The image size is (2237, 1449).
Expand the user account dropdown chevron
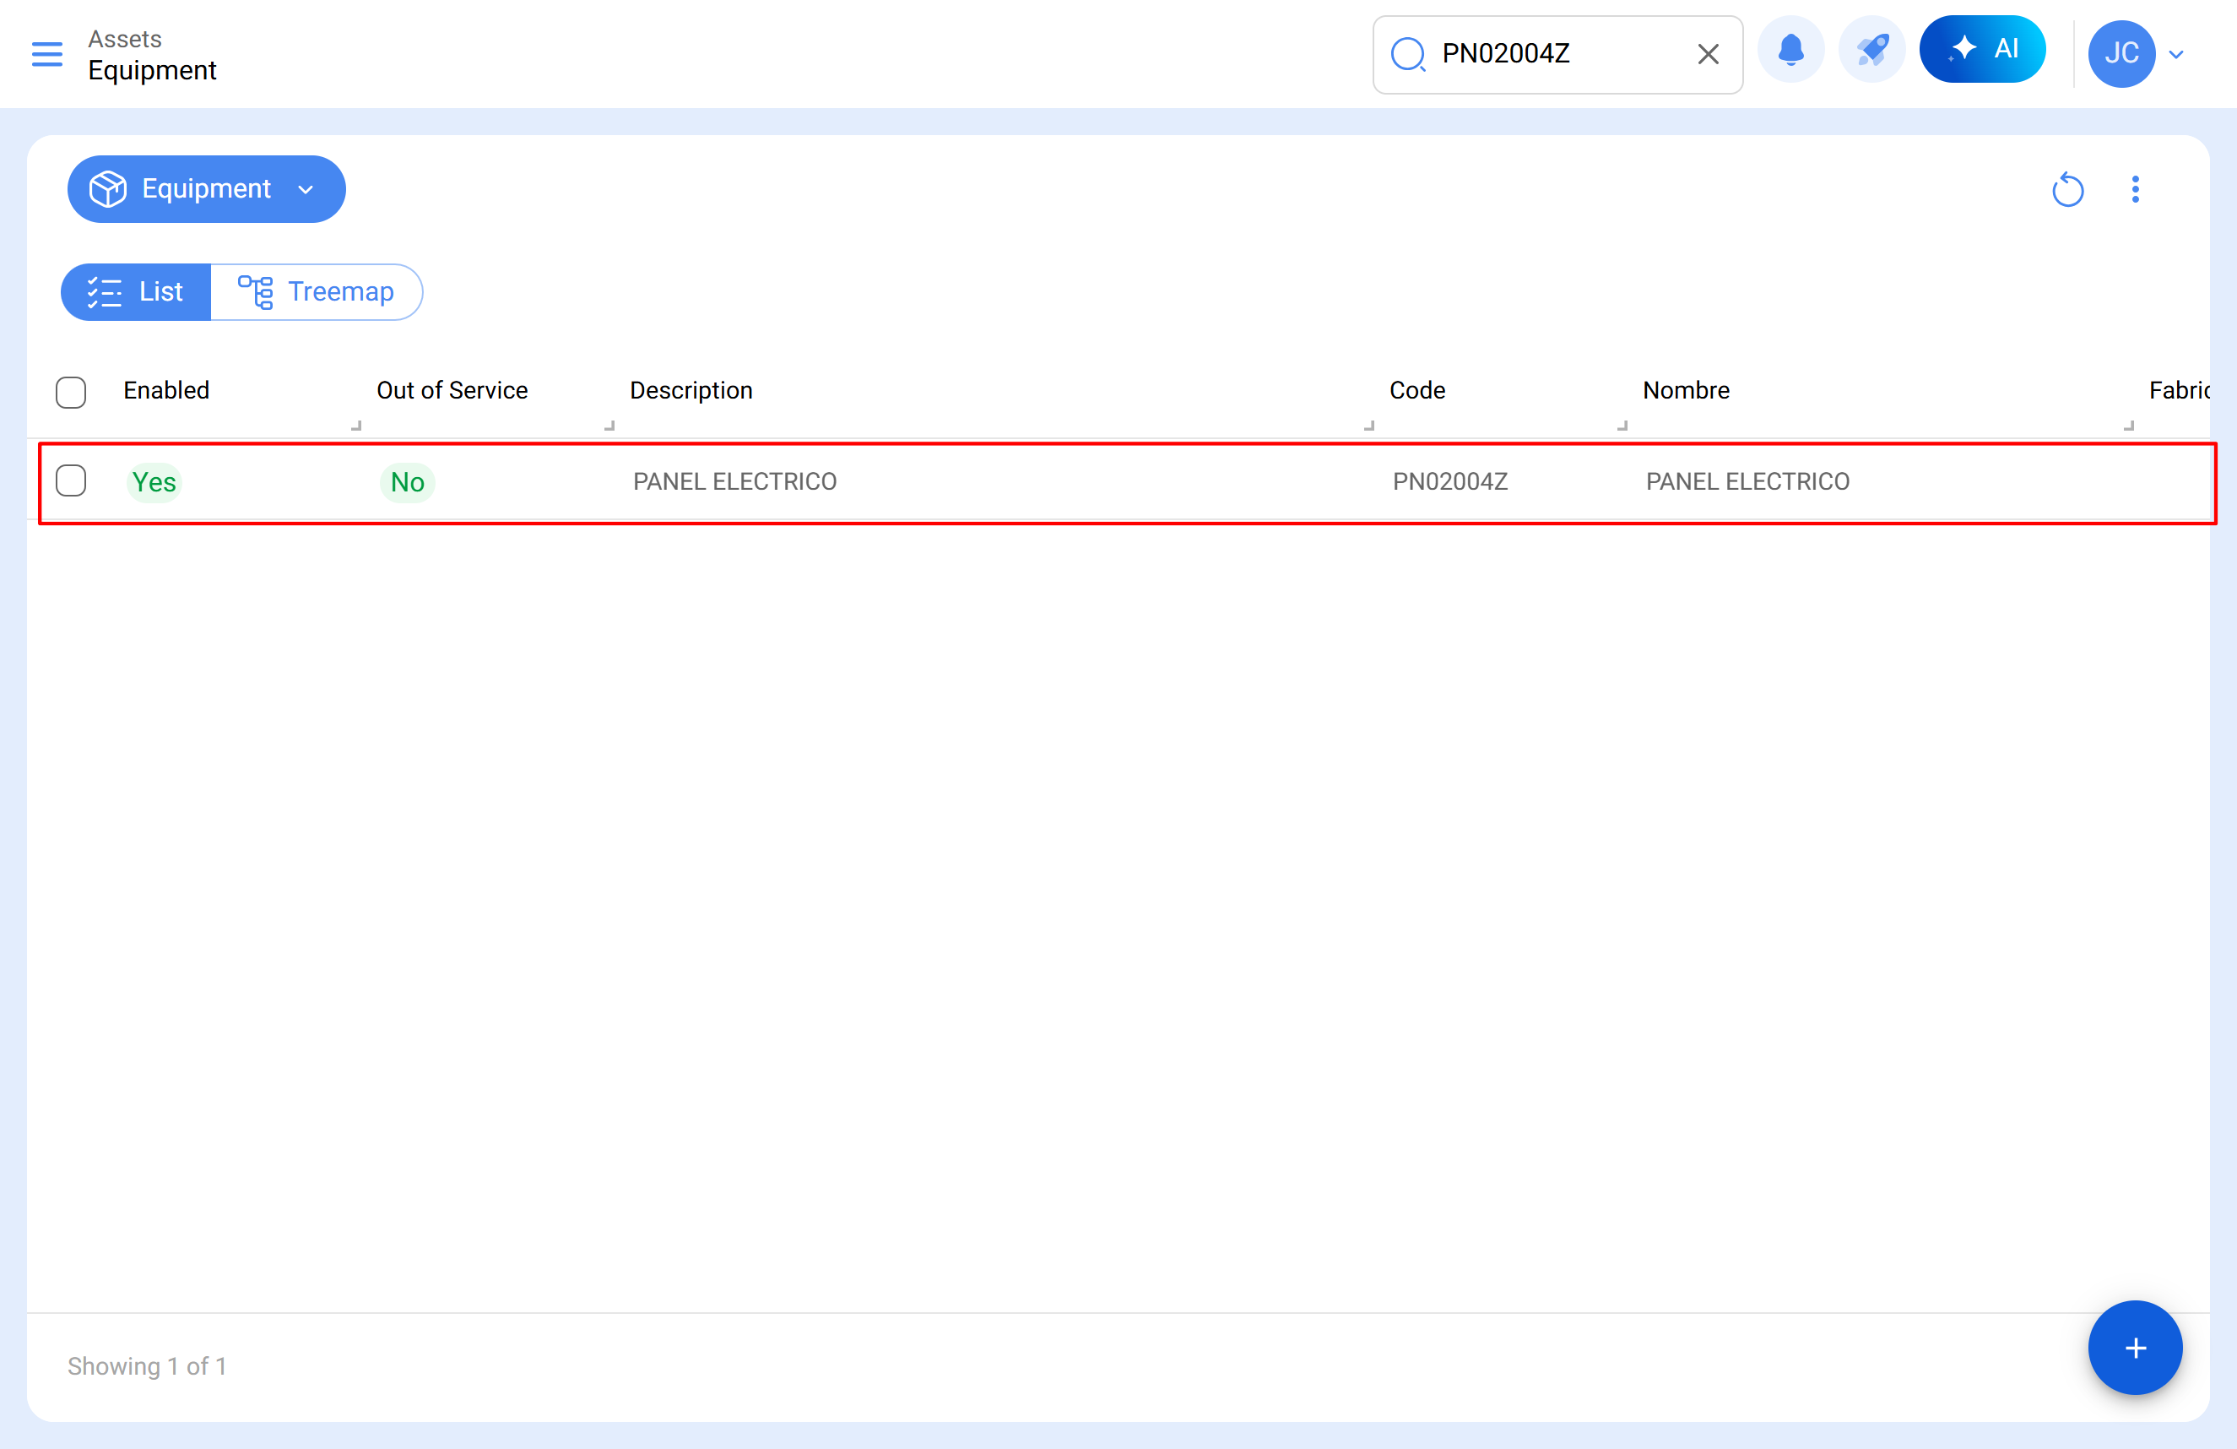click(x=2176, y=55)
